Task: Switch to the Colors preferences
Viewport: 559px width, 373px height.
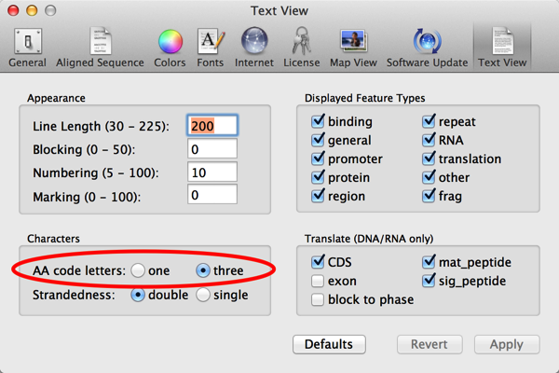Action: click(x=170, y=48)
